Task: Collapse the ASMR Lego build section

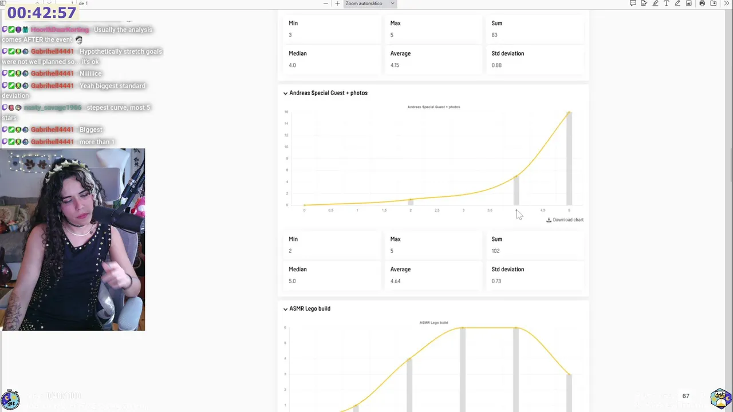Action: 285,309
